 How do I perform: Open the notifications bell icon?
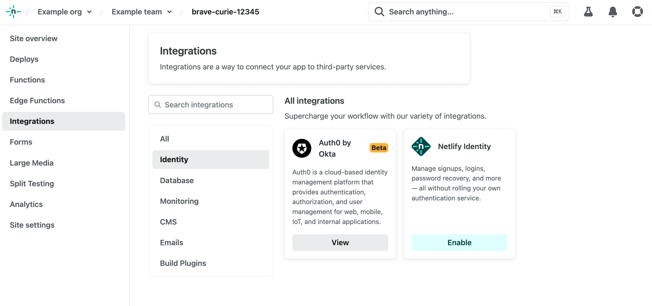pos(613,12)
